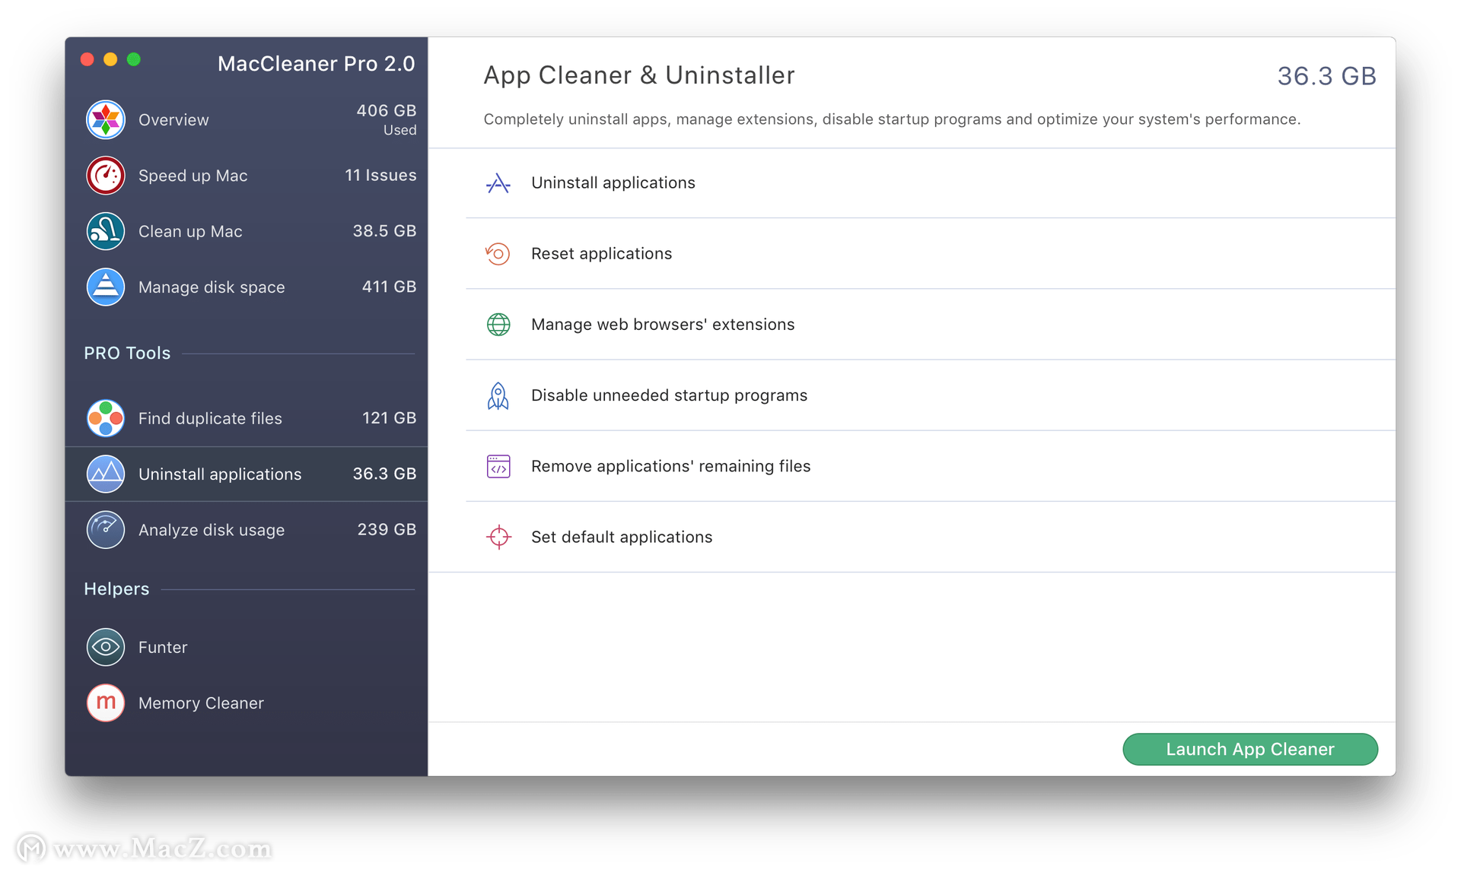This screenshot has width=1461, height=869.
Task: Click the Clean up Mac vacuum icon
Action: (105, 231)
